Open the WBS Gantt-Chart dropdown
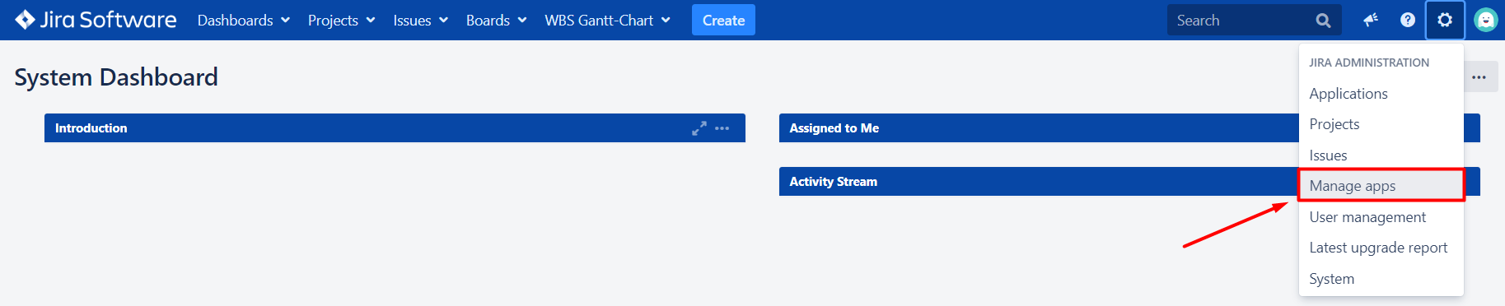1505x306 pixels. coord(607,21)
